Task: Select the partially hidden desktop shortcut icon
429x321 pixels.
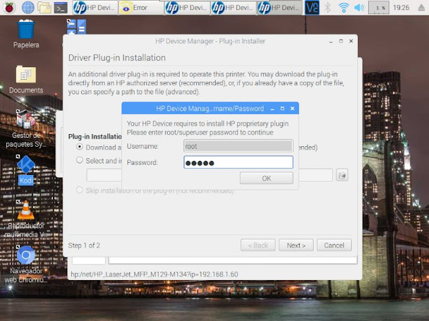Action: coord(76,27)
